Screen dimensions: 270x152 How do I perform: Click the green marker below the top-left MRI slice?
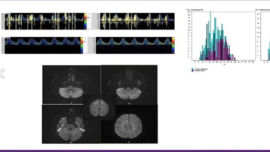point(71,103)
